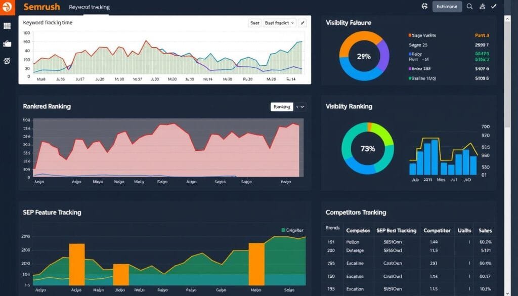Click the checkmark icon in top right
The height and width of the screenshot is (296, 518).
(494, 7)
